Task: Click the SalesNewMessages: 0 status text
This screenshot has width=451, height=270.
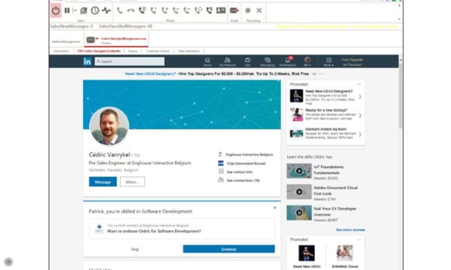Action: [x=71, y=26]
